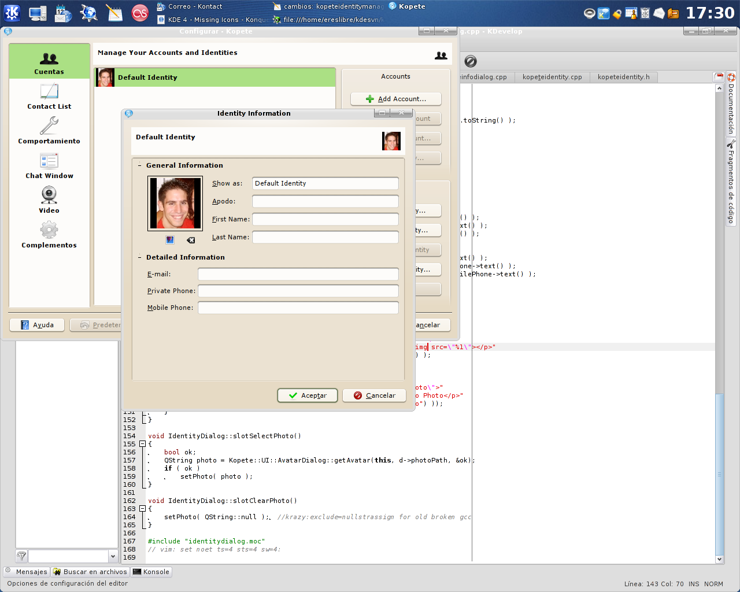The width and height of the screenshot is (740, 592).
Task: Open the Contact List settings section
Action: (49, 97)
